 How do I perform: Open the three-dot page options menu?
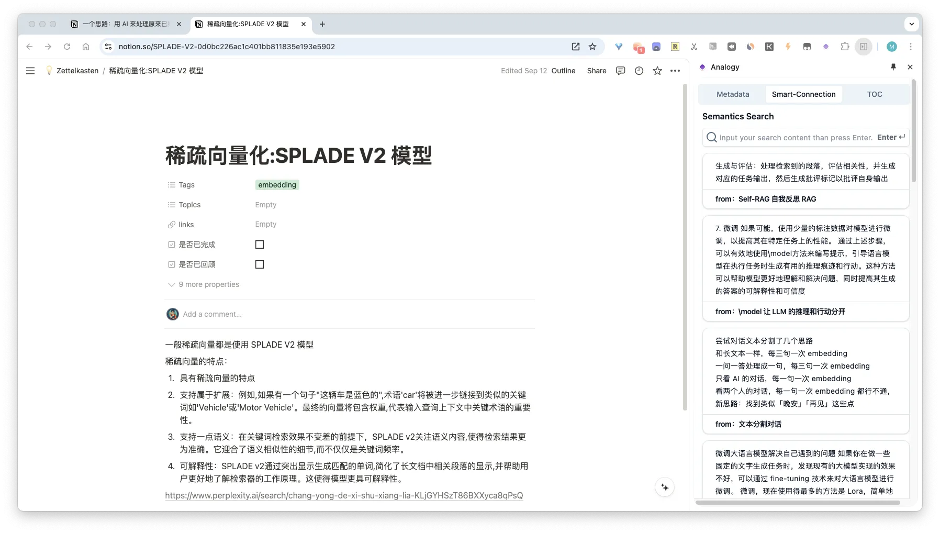point(675,71)
